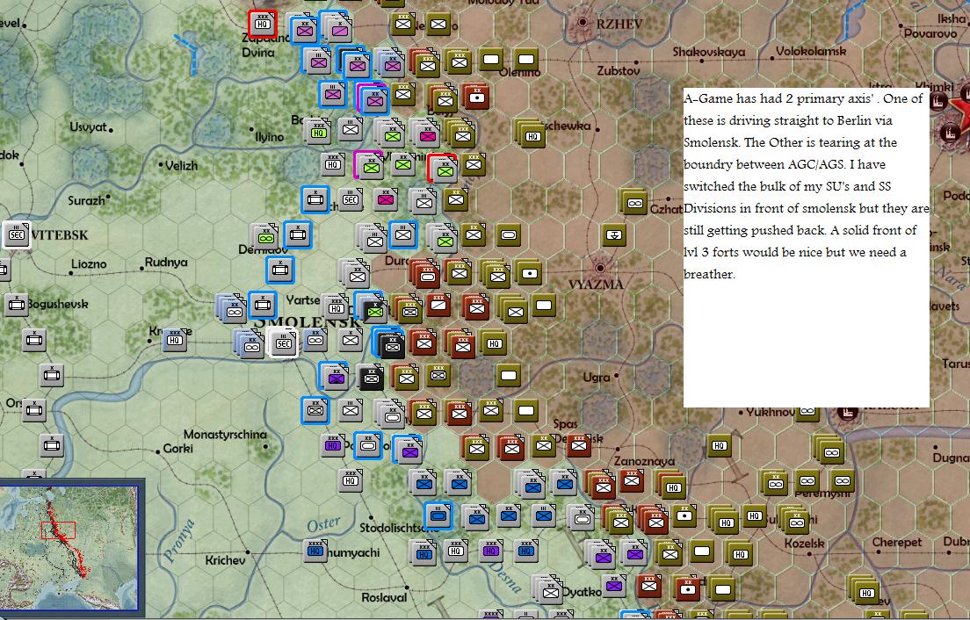This screenshot has height=620, width=970.
Task: Select the blue HQ counter near Krasnoe
Action: coord(174,340)
